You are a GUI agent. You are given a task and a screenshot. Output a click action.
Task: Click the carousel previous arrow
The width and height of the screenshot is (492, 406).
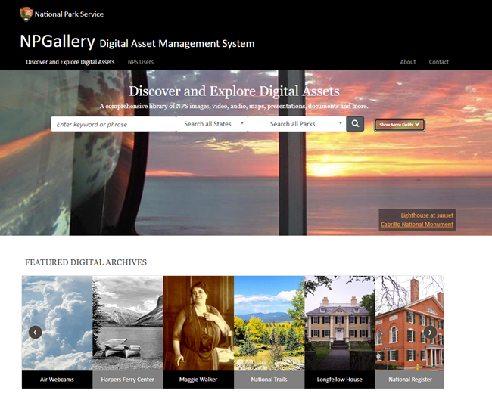[x=36, y=332]
